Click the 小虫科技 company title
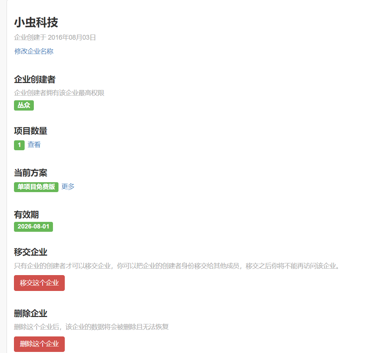 36,23
